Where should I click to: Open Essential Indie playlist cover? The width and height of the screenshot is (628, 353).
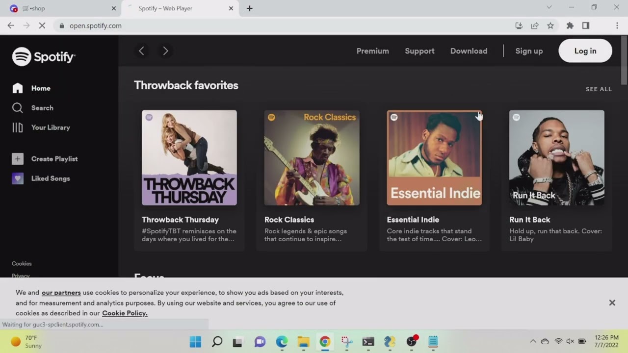point(434,158)
